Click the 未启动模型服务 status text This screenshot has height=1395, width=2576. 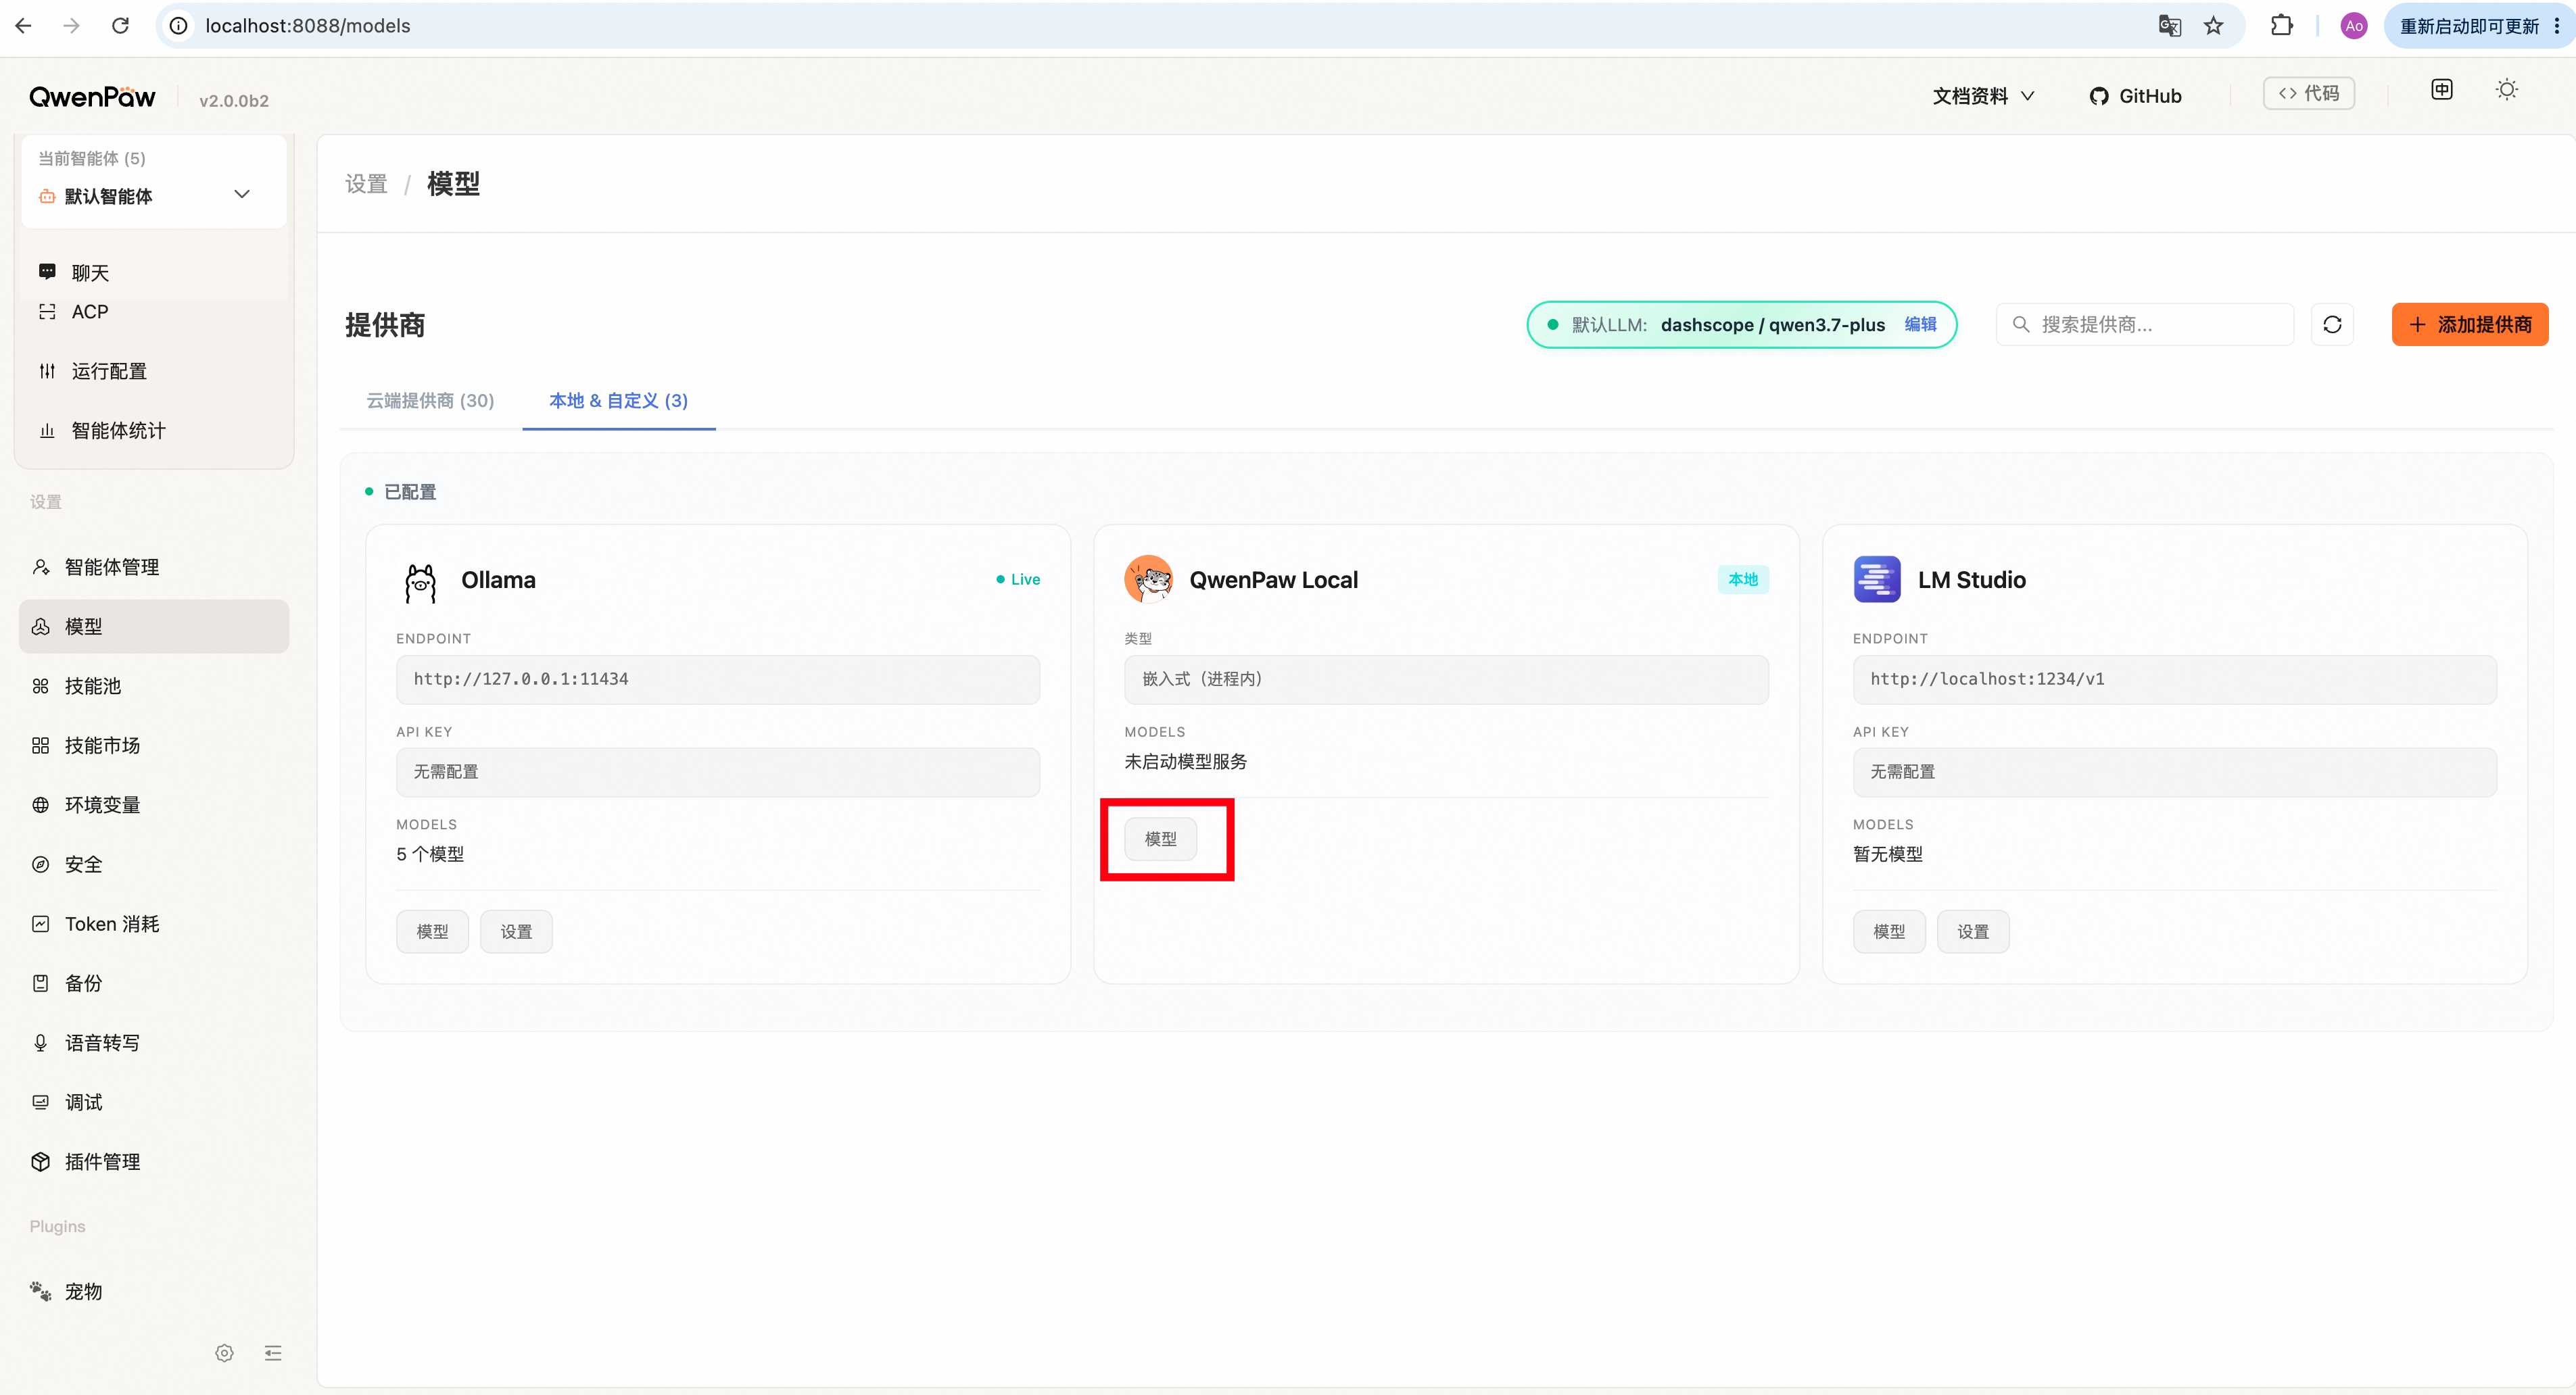(x=1185, y=762)
